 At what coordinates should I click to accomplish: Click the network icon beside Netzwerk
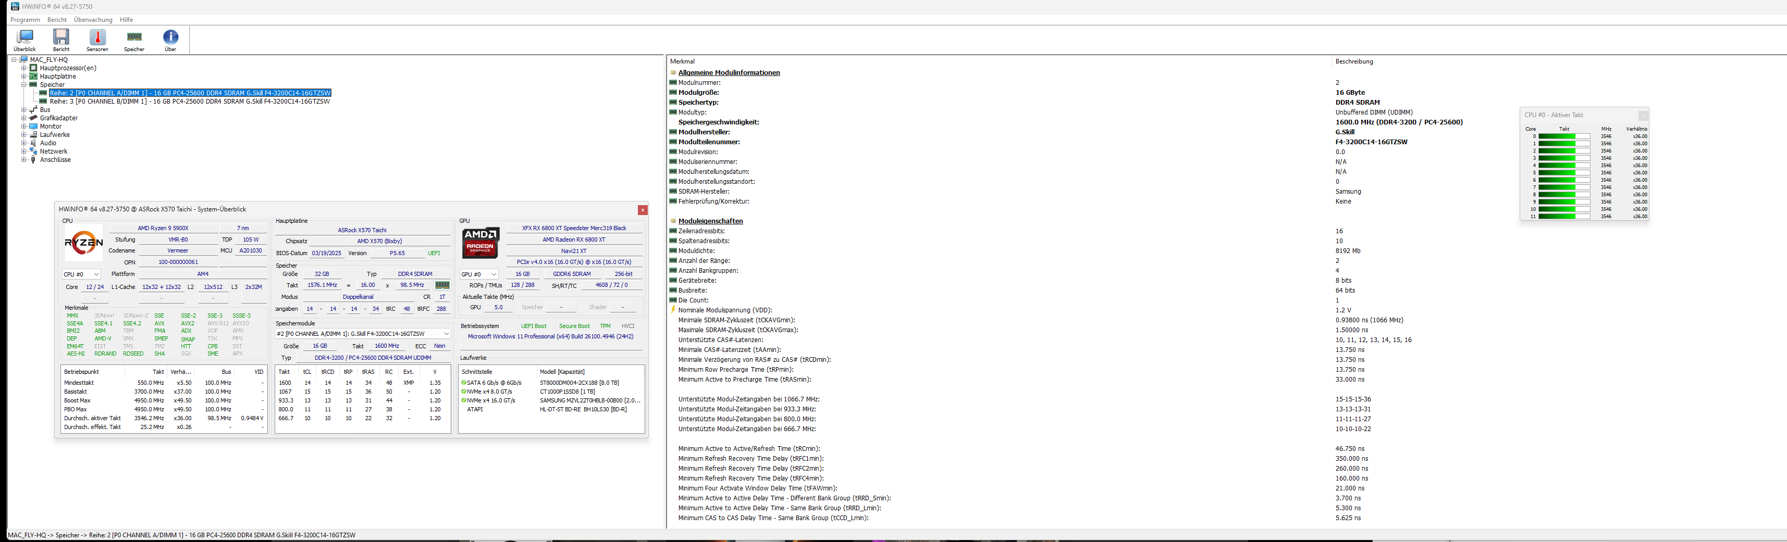point(33,151)
